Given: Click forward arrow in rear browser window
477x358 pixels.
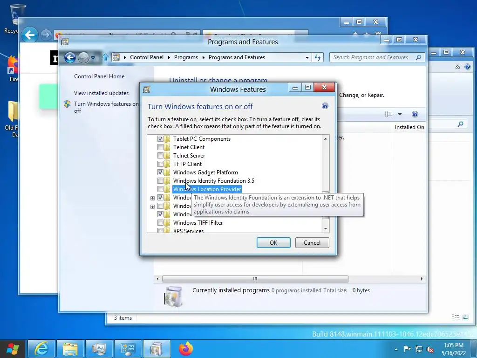Looking at the screenshot, I should (x=46, y=35).
